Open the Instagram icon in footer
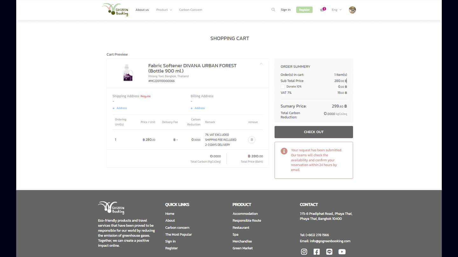Image resolution: width=458 pixels, height=257 pixels. pos(304,252)
